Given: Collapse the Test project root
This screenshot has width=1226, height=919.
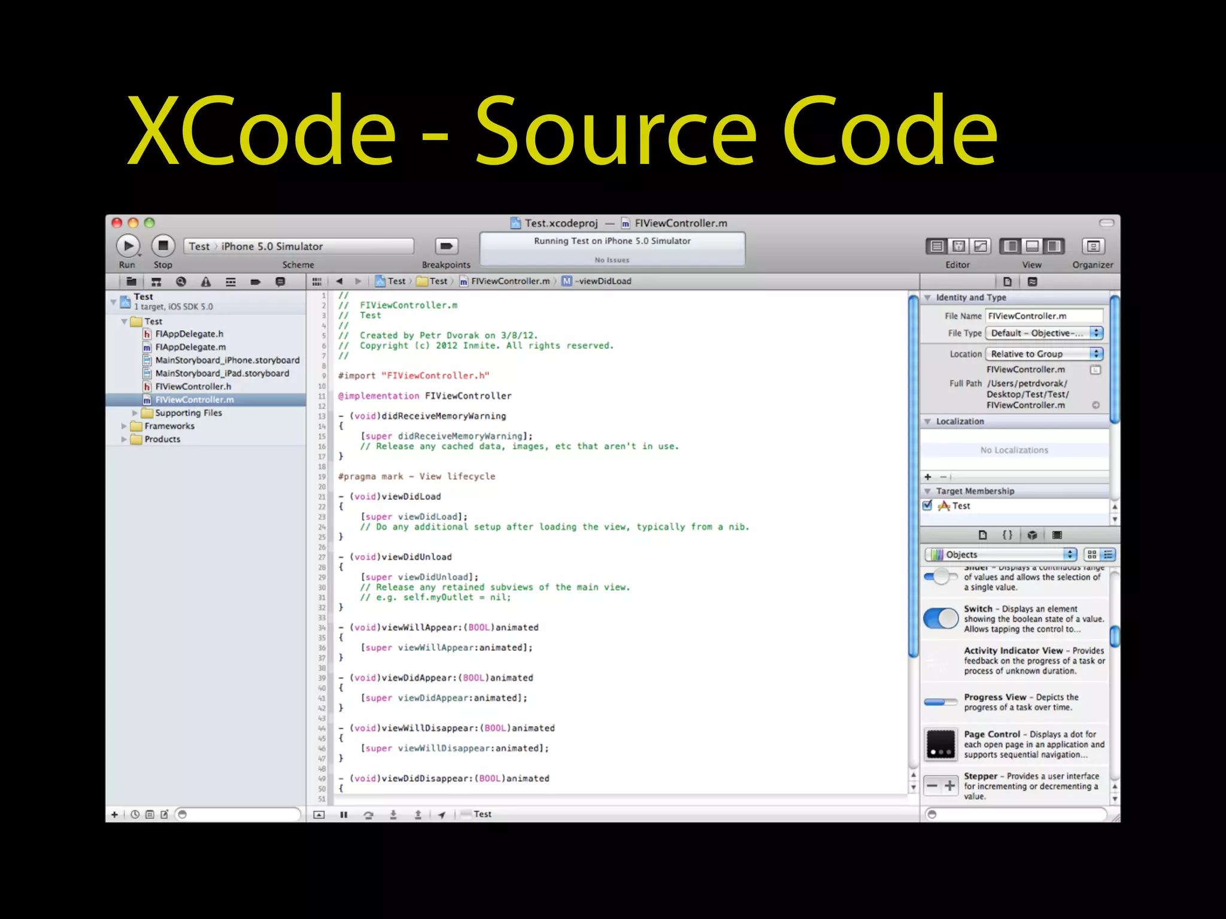Looking at the screenshot, I should (x=113, y=302).
